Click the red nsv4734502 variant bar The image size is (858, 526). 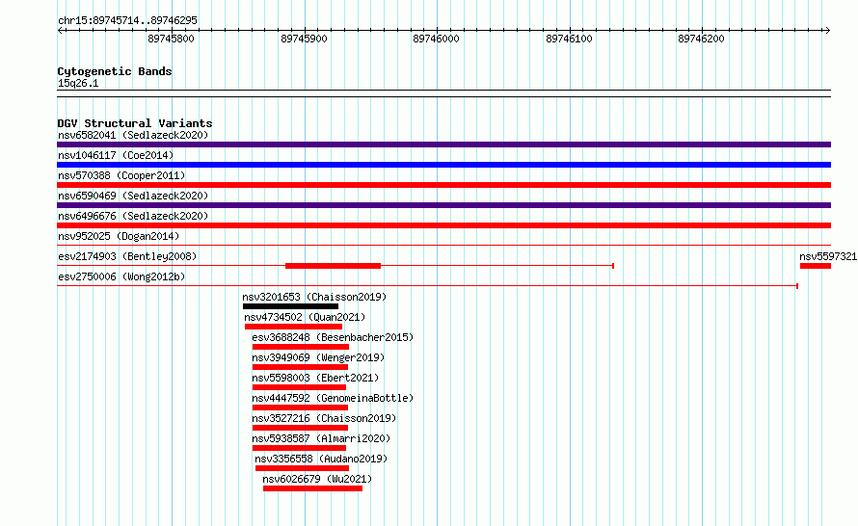coord(293,327)
